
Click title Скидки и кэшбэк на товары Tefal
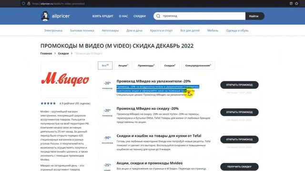click(x=159, y=136)
